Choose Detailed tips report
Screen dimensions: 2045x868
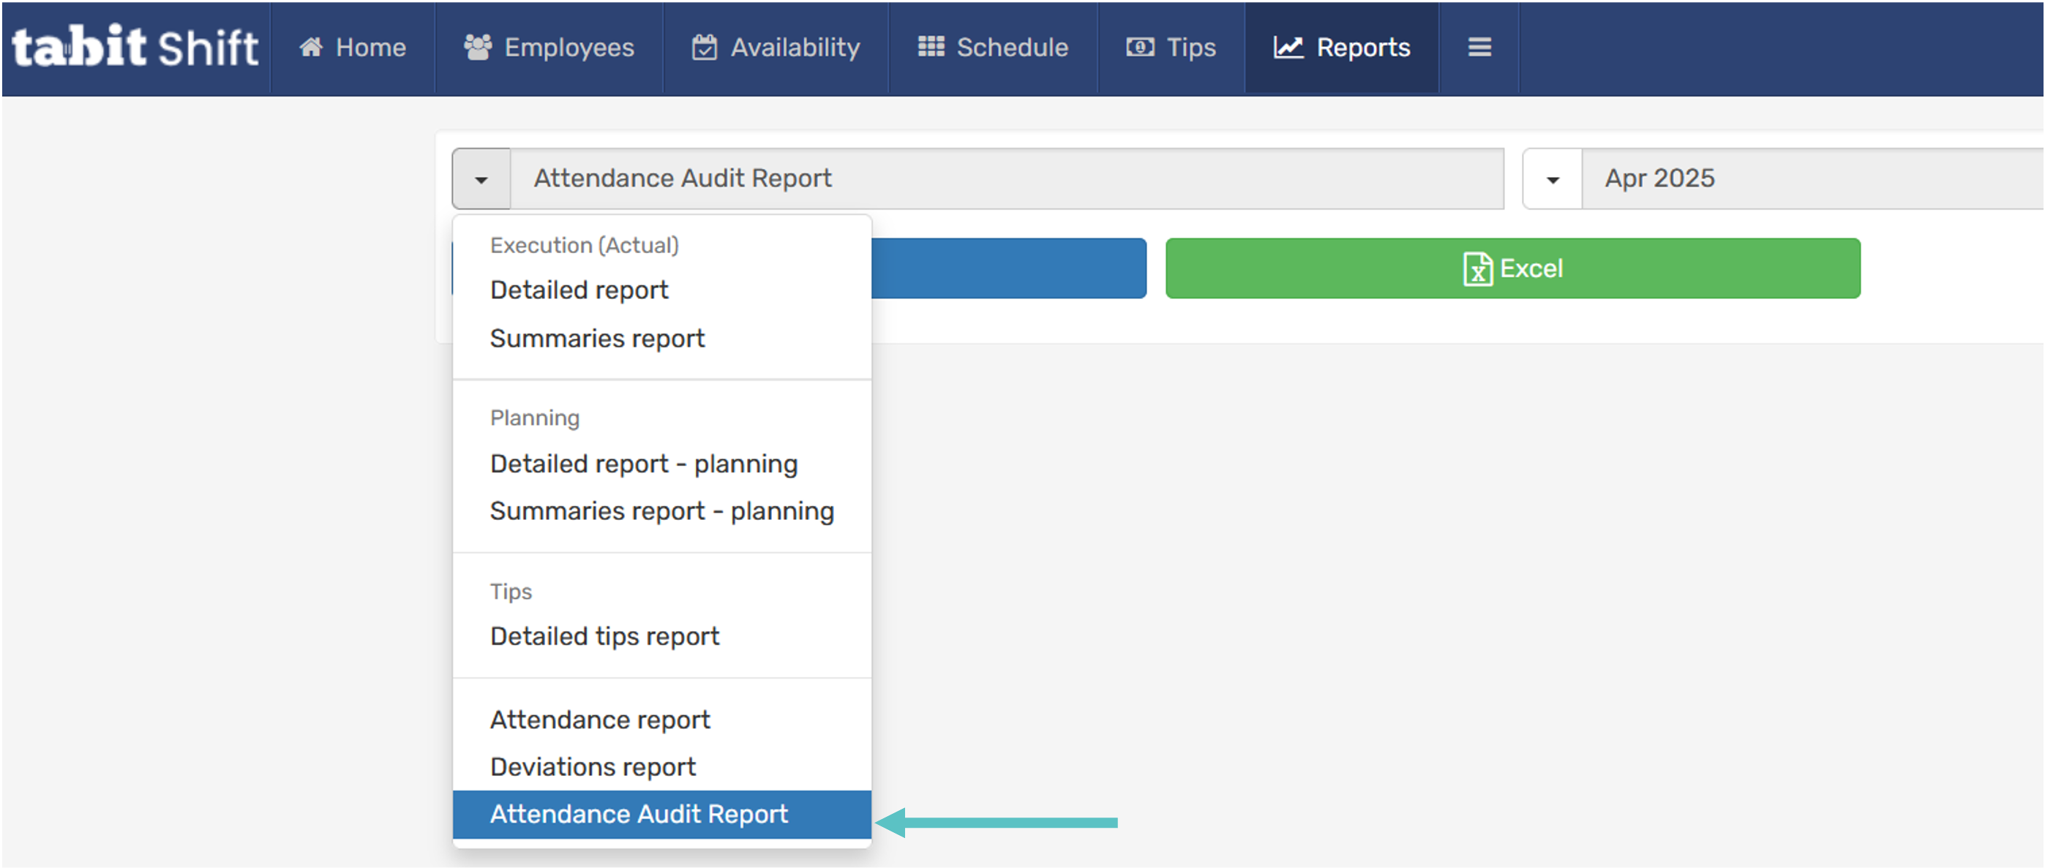click(604, 636)
